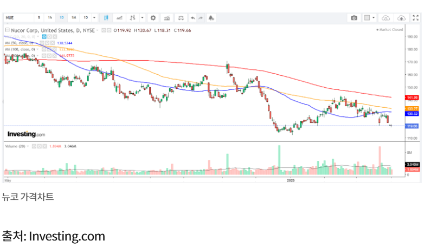Image resolution: width=424 pixels, height=247 pixels.
Task: Click the 133.77 orange price label
Action: coord(412,109)
